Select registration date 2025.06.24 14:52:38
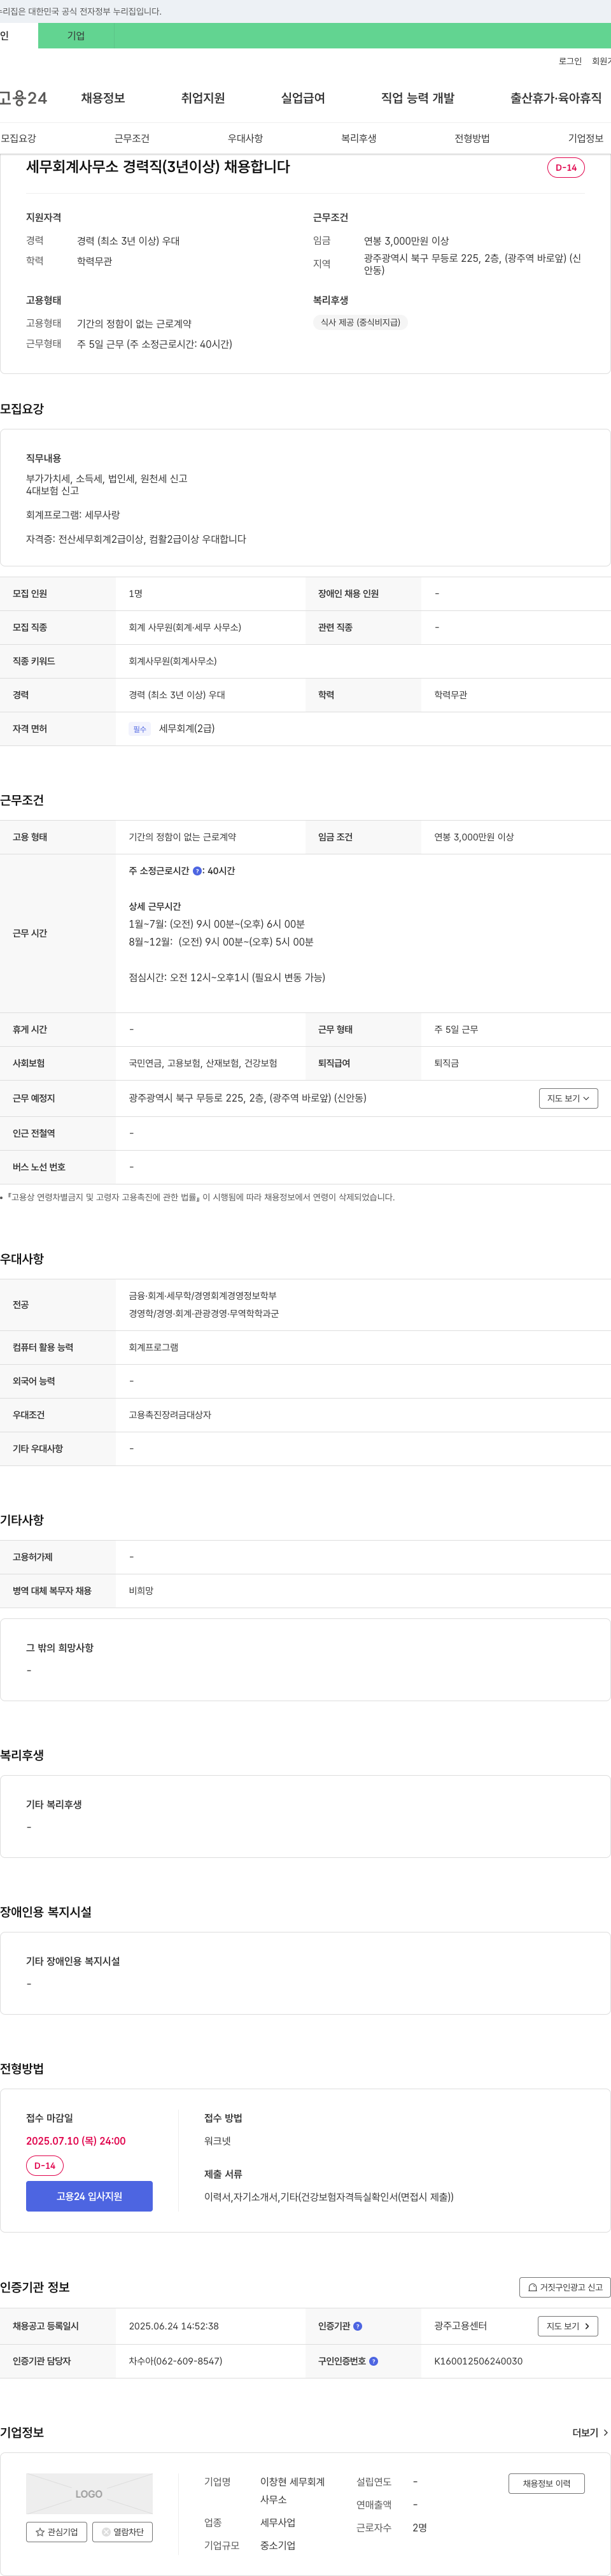Screen dimensions: 611x2576 pos(174,2326)
